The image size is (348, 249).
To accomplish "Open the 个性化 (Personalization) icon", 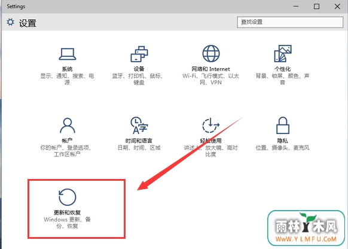I will click(x=283, y=53).
